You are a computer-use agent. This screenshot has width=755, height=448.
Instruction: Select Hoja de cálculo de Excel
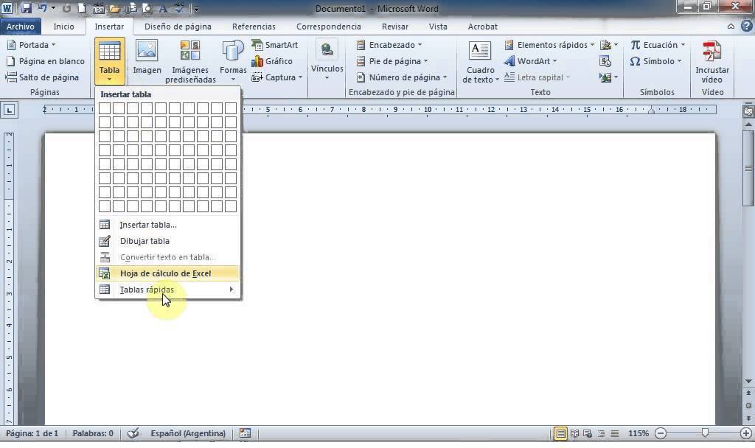coord(167,273)
